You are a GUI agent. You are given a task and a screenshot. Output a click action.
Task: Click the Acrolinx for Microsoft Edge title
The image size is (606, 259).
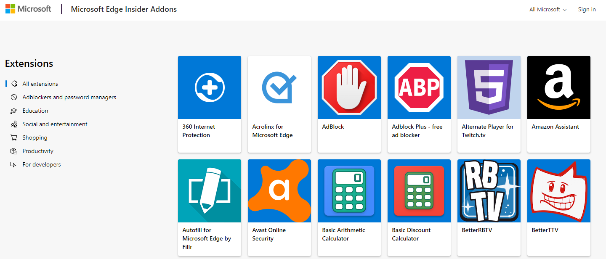(273, 131)
